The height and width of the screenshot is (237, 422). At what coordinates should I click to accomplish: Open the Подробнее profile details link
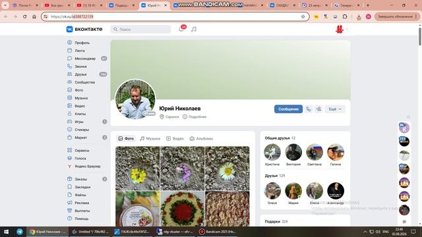coord(195,117)
